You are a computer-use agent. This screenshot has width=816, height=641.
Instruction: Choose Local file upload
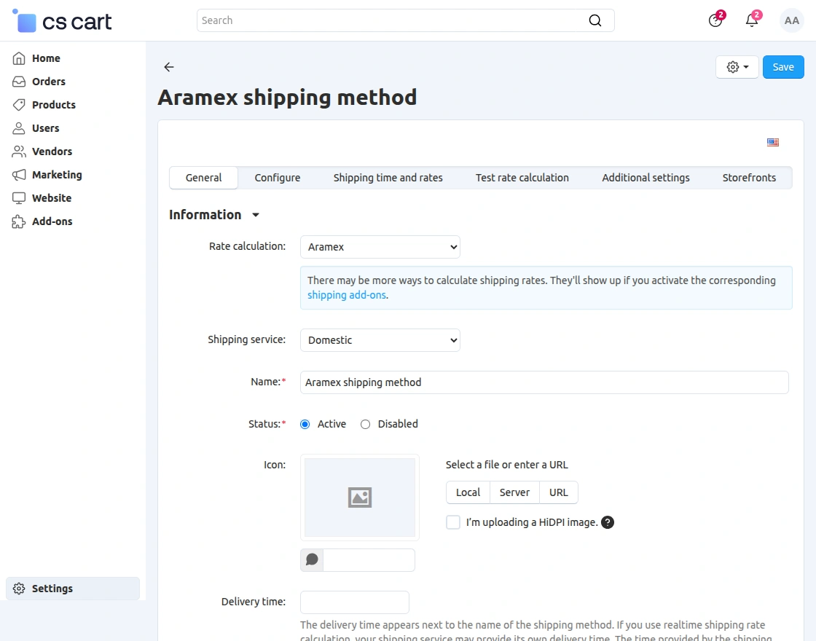pos(468,492)
